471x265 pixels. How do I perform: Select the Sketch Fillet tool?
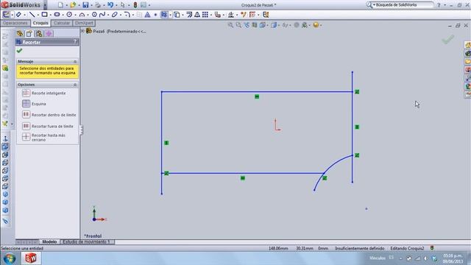[x=127, y=15]
